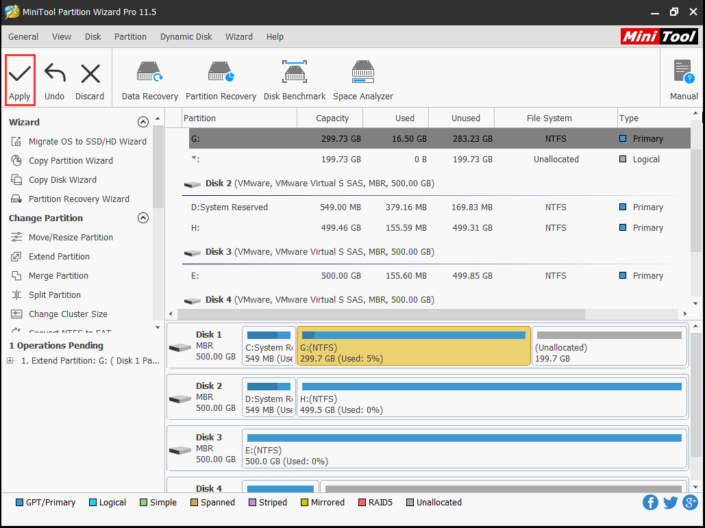
Task: Click horizontal scrollbar of partition table
Action: pos(381,314)
